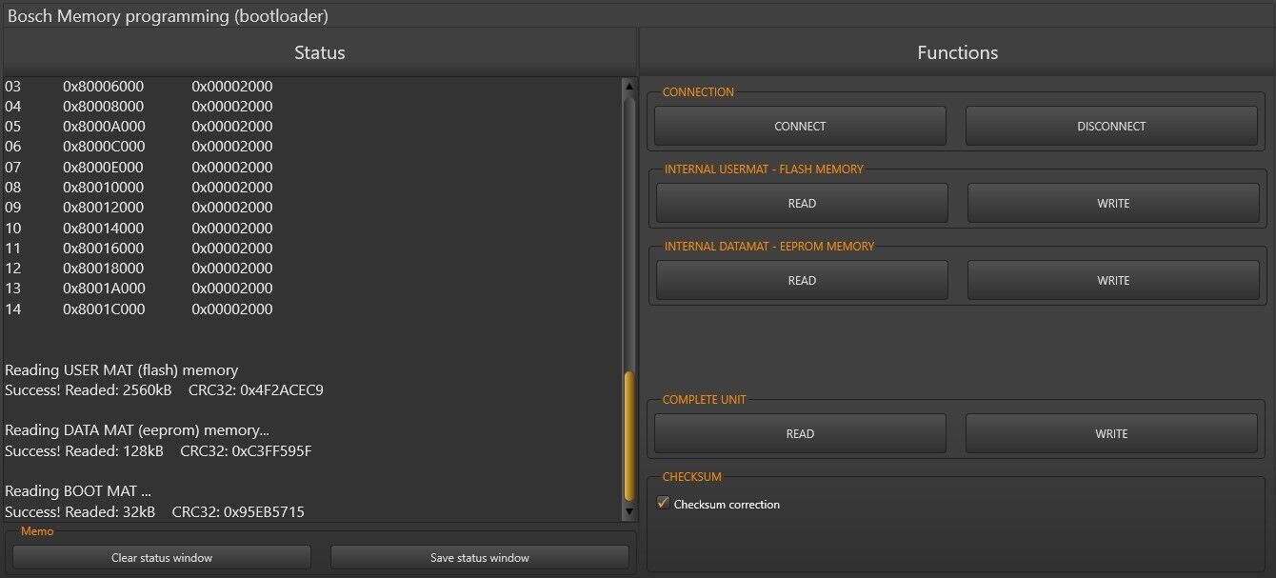The image size is (1276, 578).
Task: Select the row with address 0x8000C000
Action: pyautogui.click(x=139, y=146)
